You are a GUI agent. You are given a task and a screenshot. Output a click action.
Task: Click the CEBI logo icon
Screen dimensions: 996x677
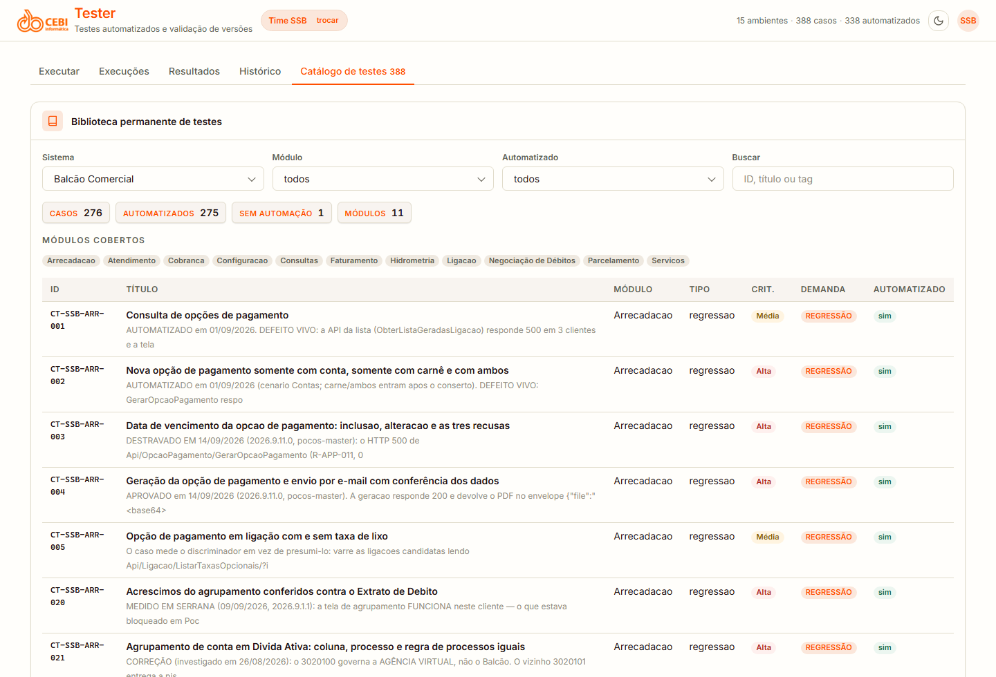point(42,21)
